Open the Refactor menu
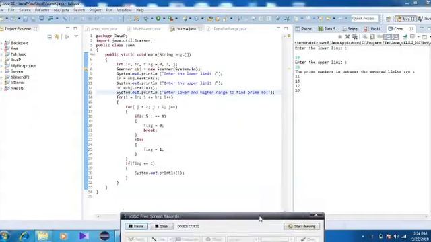 42,10
